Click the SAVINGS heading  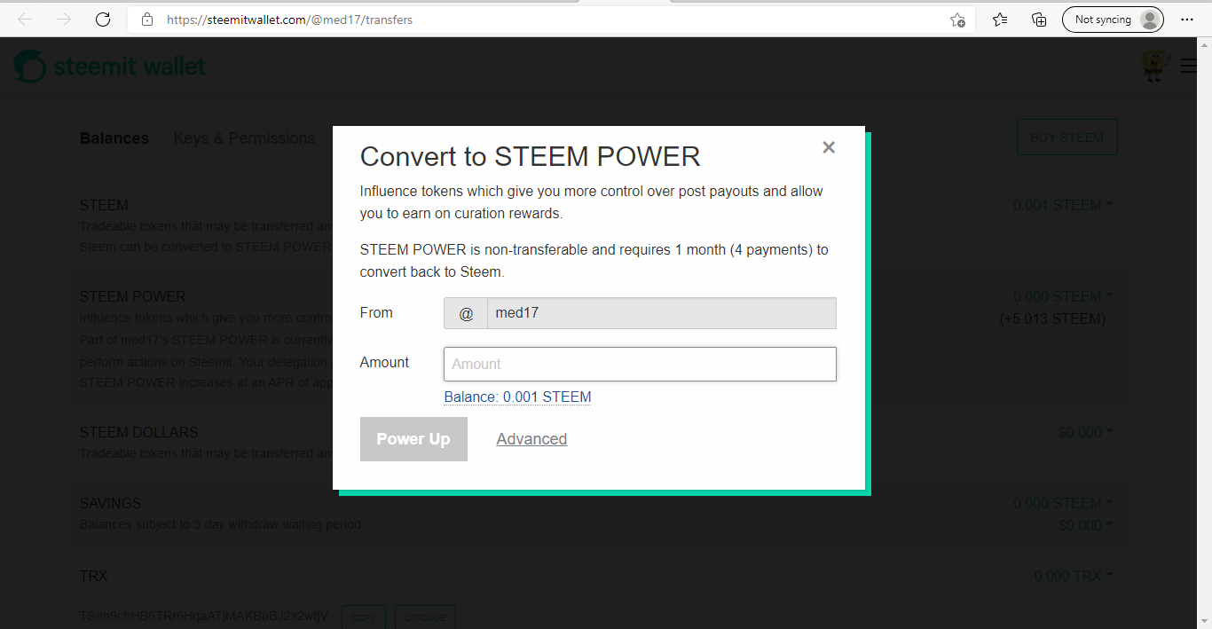tap(111, 503)
